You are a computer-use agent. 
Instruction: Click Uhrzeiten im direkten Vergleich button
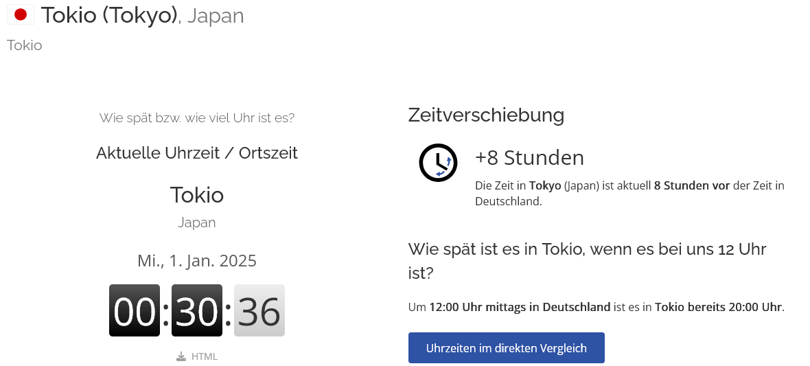click(x=507, y=348)
